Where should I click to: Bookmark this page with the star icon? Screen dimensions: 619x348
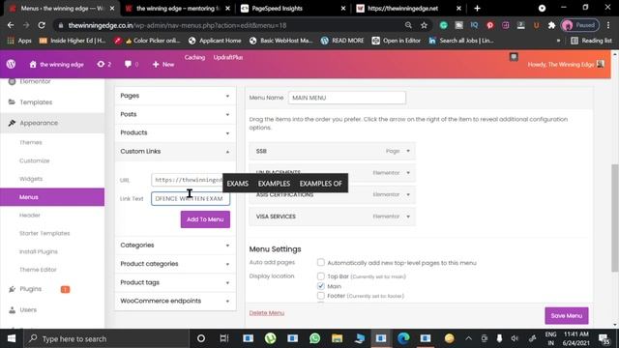[424, 25]
